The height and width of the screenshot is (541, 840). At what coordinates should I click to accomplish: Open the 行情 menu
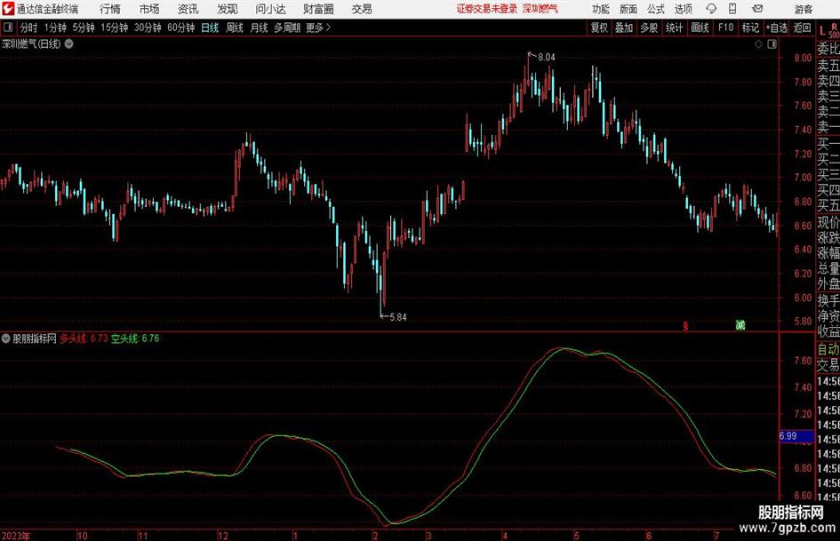point(110,9)
